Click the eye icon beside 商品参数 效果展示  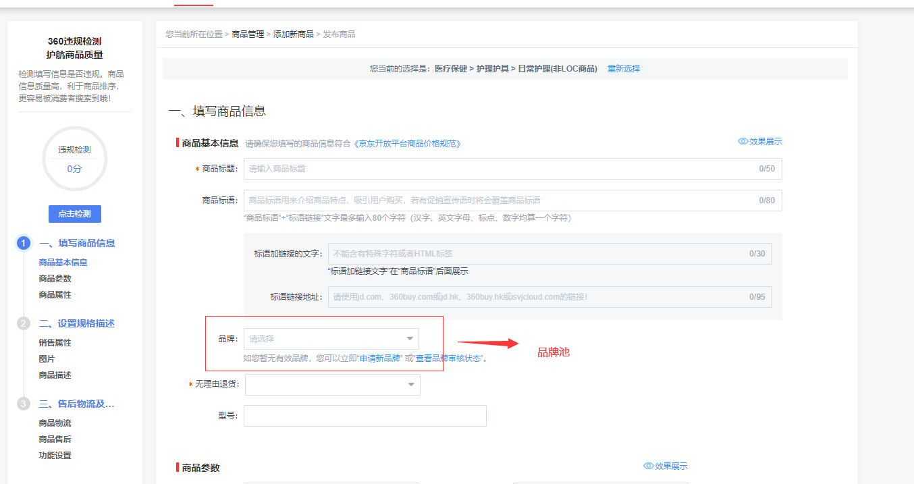click(648, 466)
